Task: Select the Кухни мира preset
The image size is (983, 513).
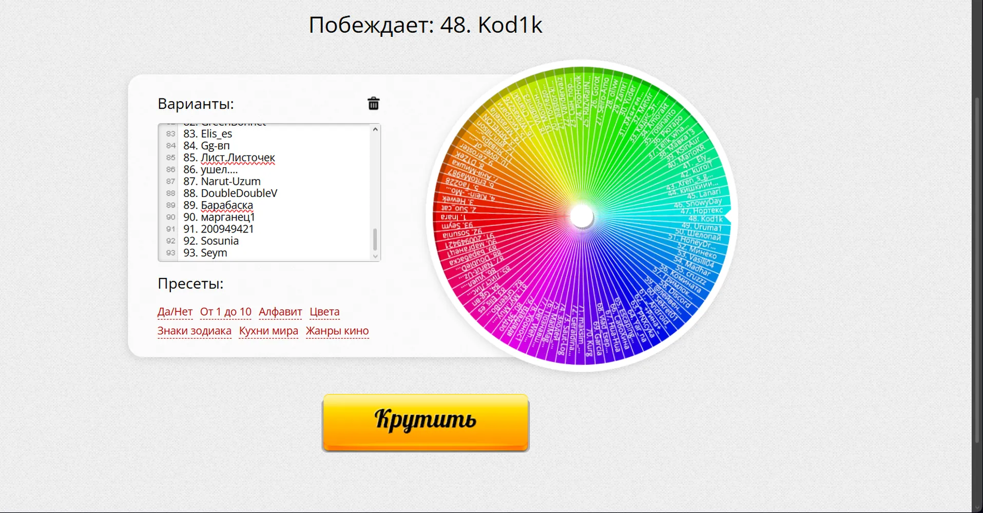Action: click(268, 331)
